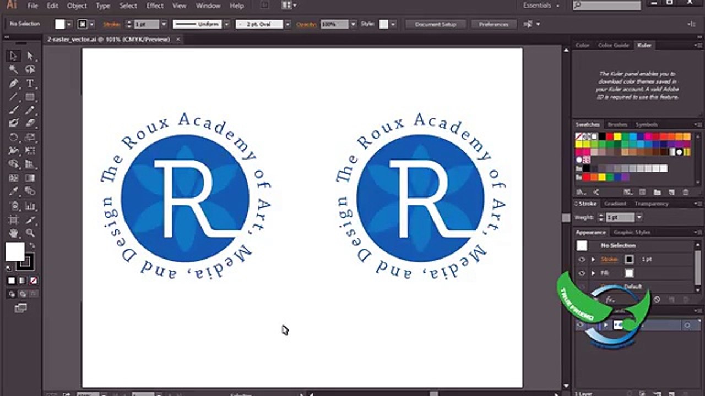Viewport: 705px width, 396px height.
Task: Select the Shape Builder tool
Action: click(x=14, y=164)
